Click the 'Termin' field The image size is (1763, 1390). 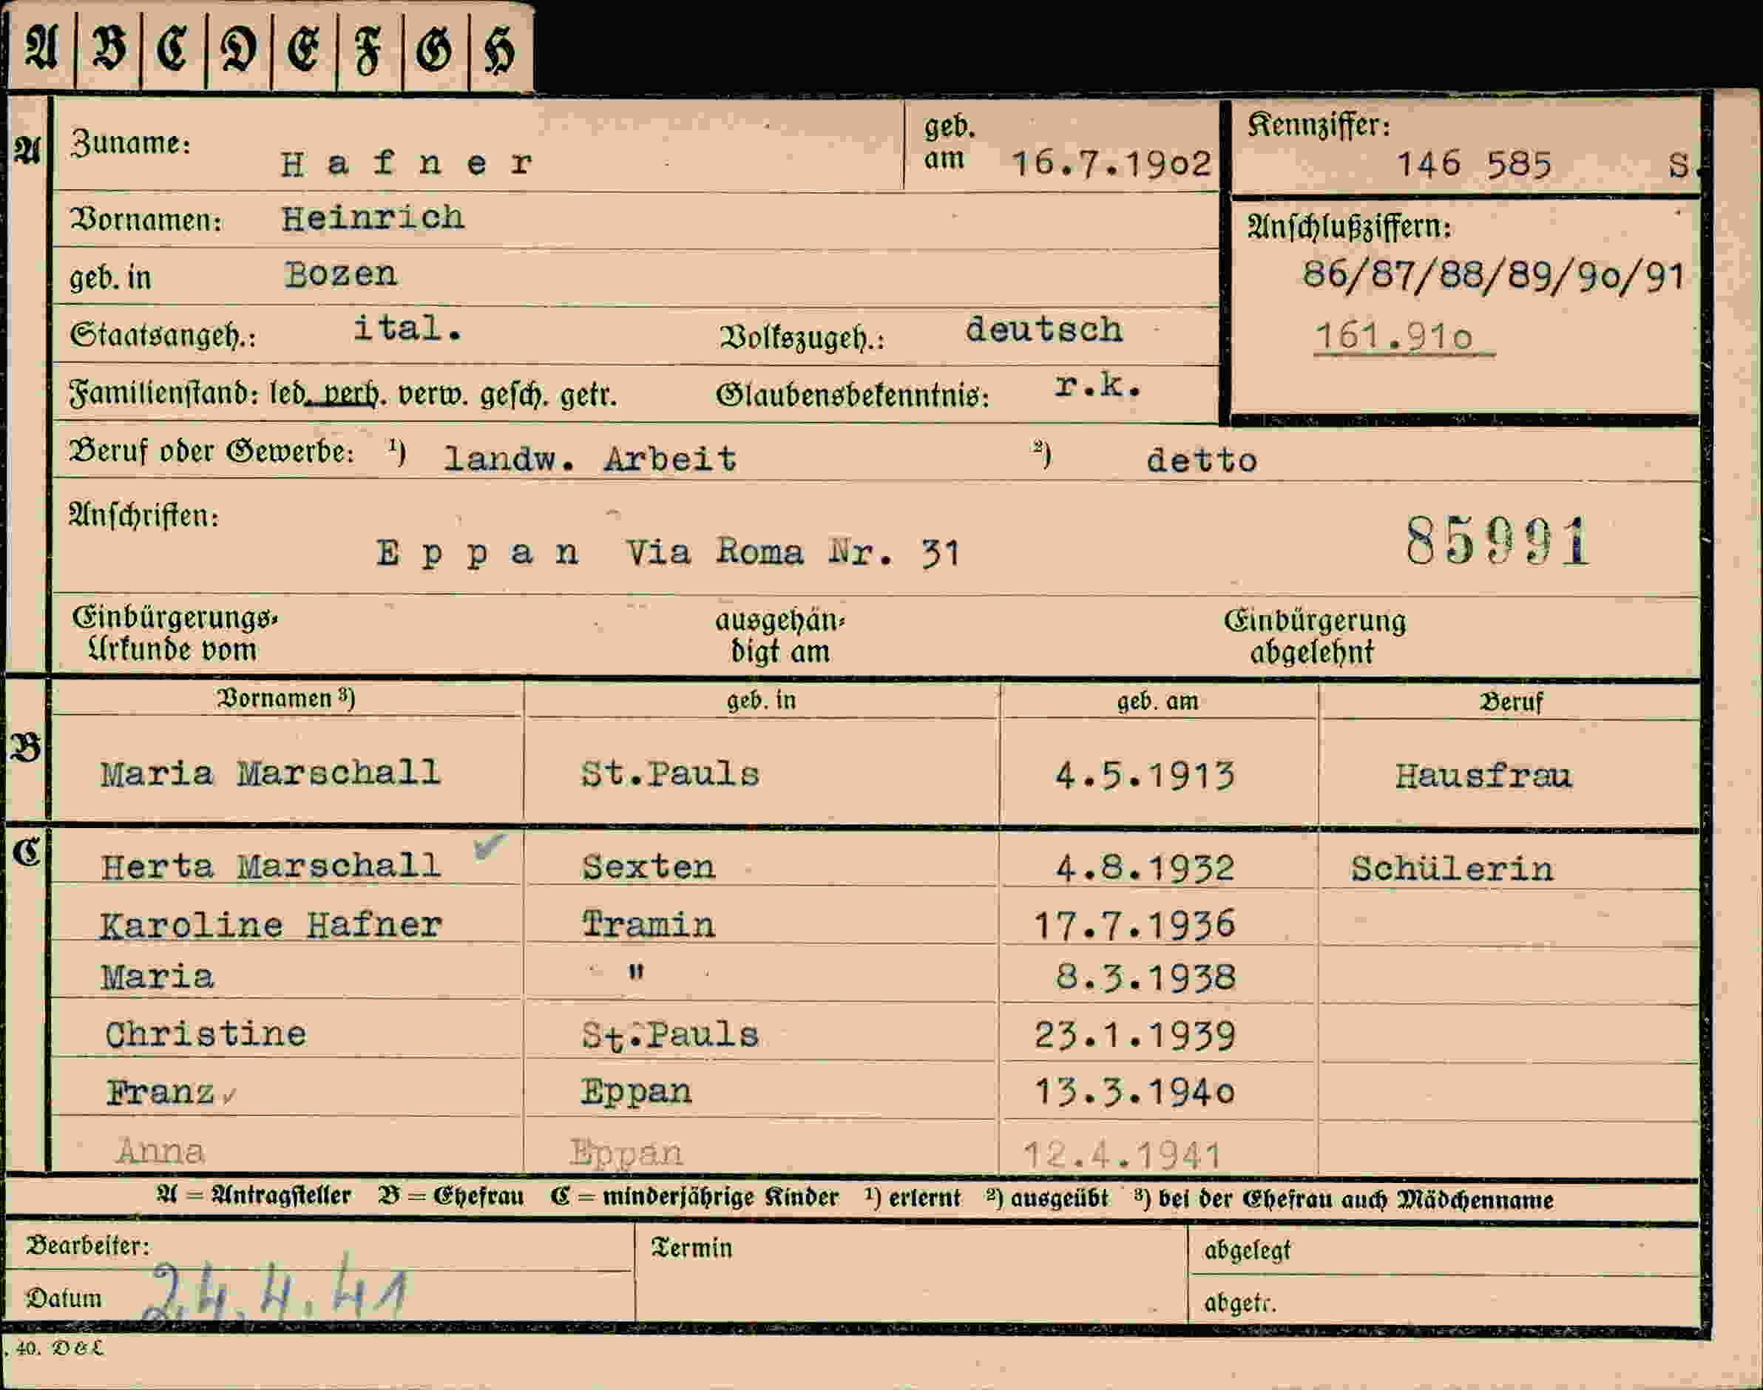click(910, 1272)
